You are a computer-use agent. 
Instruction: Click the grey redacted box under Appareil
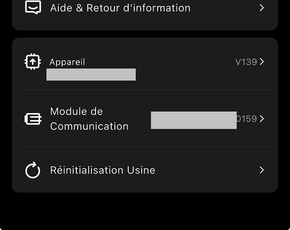[91, 75]
